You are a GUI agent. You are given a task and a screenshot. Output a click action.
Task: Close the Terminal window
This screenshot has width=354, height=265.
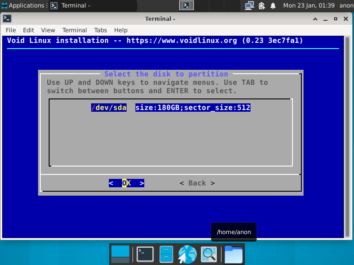coord(346,19)
